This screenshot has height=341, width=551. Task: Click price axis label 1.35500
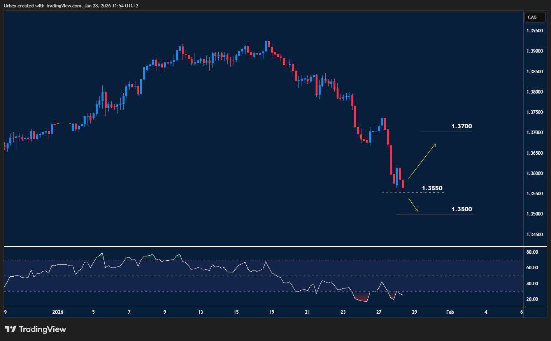[535, 194]
